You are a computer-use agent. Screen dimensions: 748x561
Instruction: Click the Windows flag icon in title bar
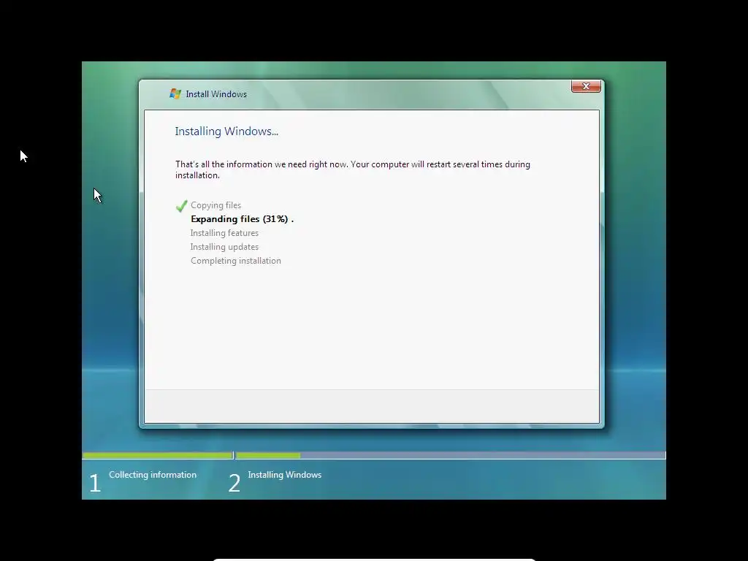click(x=175, y=94)
